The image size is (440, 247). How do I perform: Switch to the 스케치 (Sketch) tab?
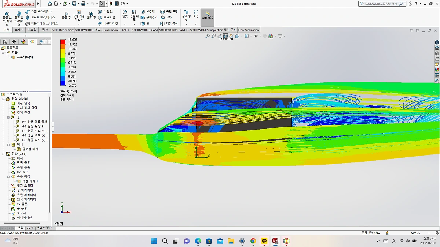pyautogui.click(x=19, y=30)
